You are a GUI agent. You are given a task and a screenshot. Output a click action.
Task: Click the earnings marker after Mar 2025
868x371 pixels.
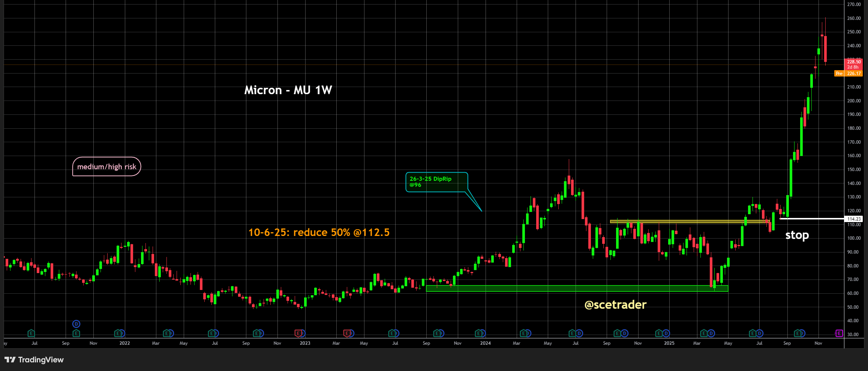704,333
